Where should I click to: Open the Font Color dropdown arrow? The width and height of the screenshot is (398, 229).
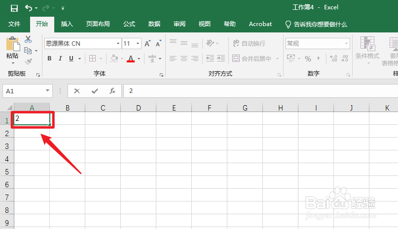pyautogui.click(x=139, y=58)
